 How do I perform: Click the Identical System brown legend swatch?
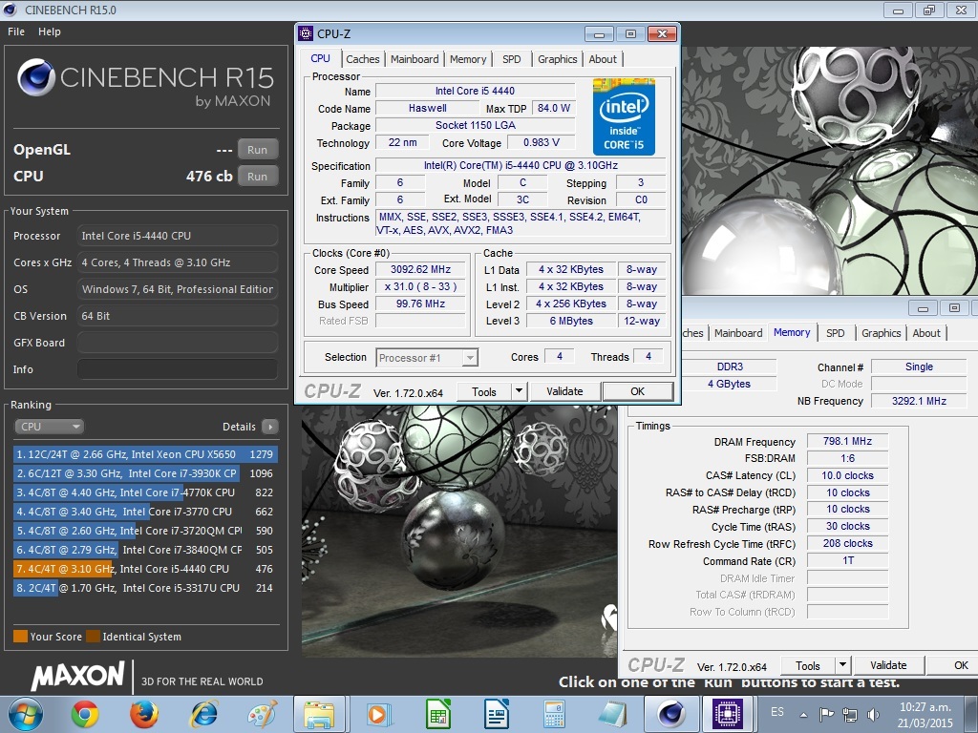(93, 637)
